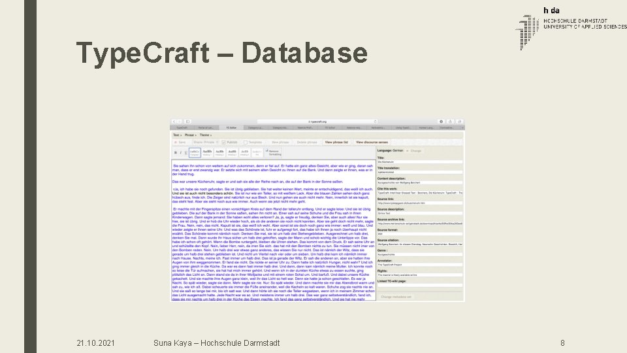Click paragraph starting 'Er machte mit der Fingerspitze'

point(273,254)
